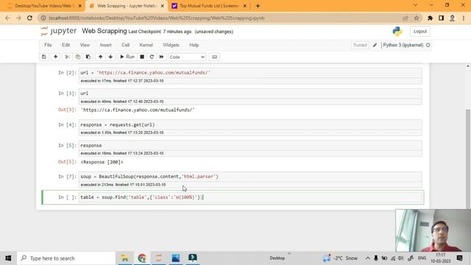Run the selected cell

click(x=127, y=57)
